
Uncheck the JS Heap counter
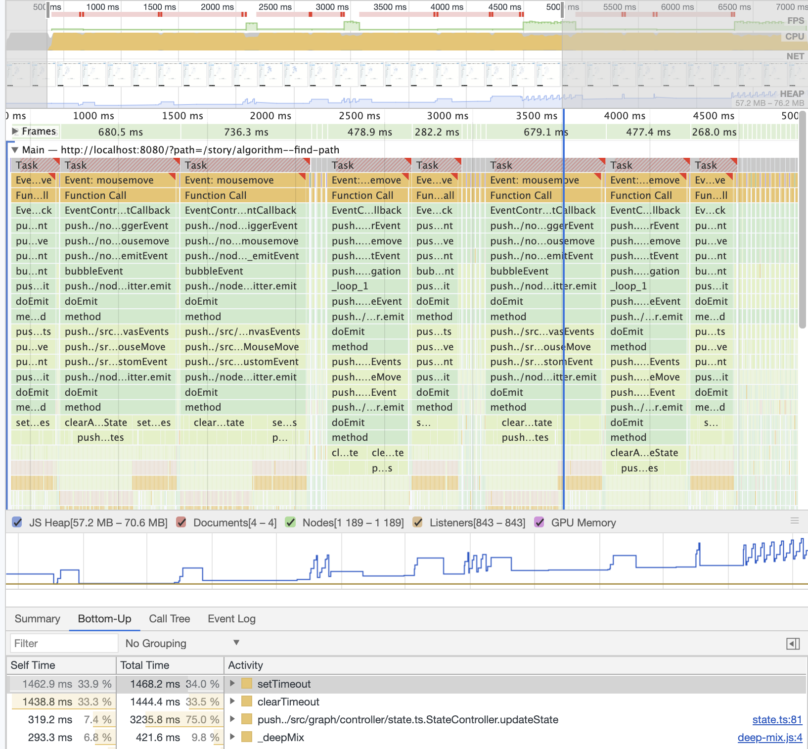[x=18, y=522]
